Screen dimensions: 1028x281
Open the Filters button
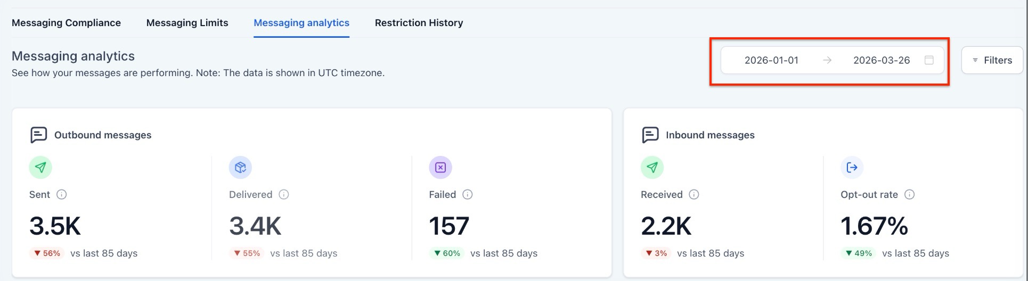[x=992, y=60]
